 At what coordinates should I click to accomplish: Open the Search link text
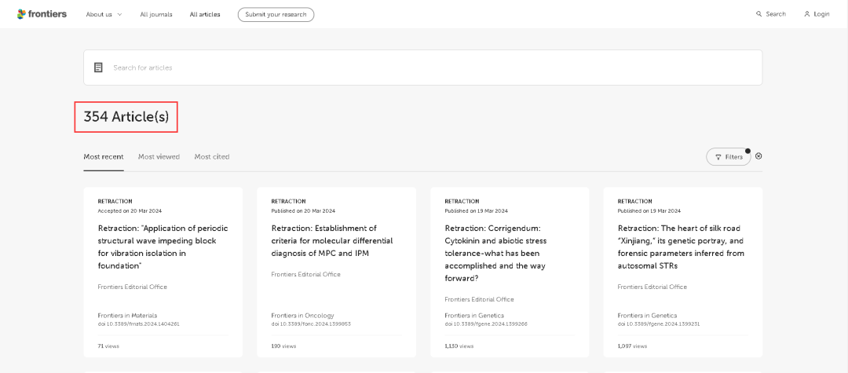(x=776, y=14)
